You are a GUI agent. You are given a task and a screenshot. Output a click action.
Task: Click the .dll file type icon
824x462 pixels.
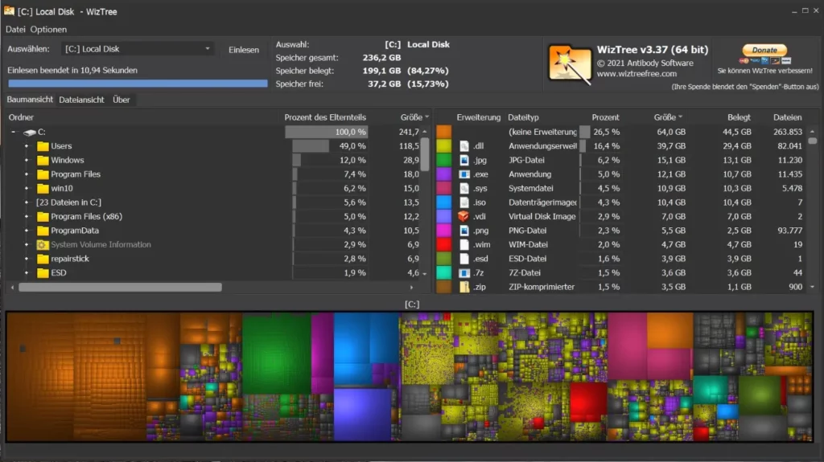(464, 146)
